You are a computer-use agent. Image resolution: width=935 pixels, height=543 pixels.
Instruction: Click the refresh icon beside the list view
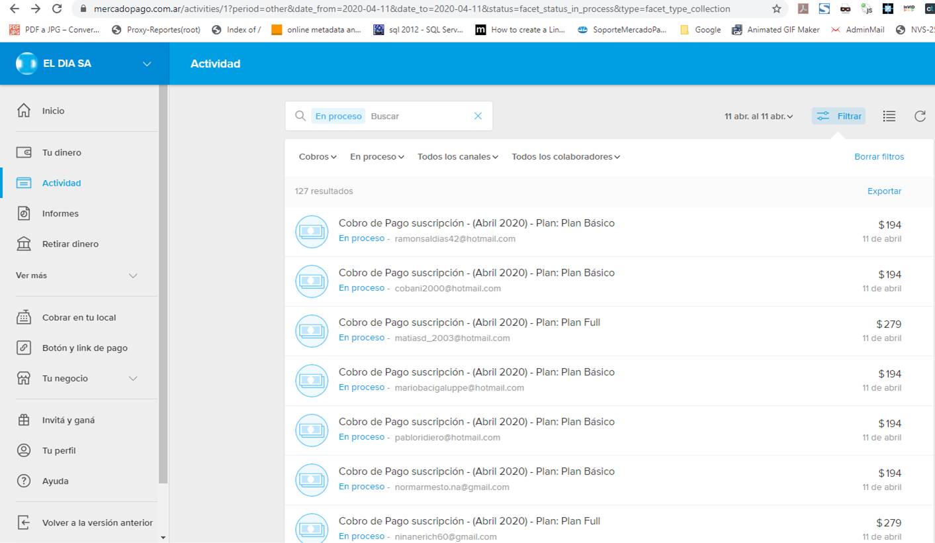pos(919,117)
